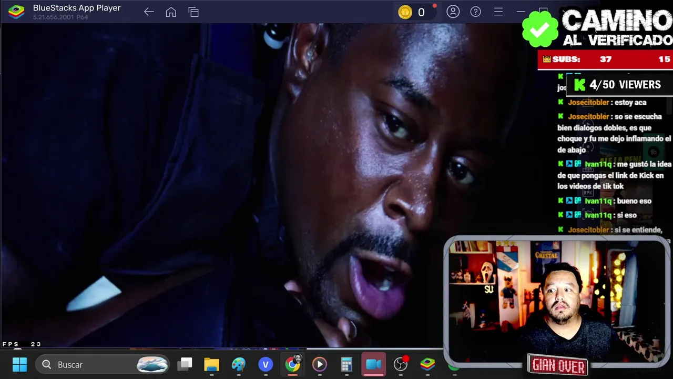This screenshot has width=673, height=379.
Task: Open the Calculator taskbar icon
Action: pos(346,364)
